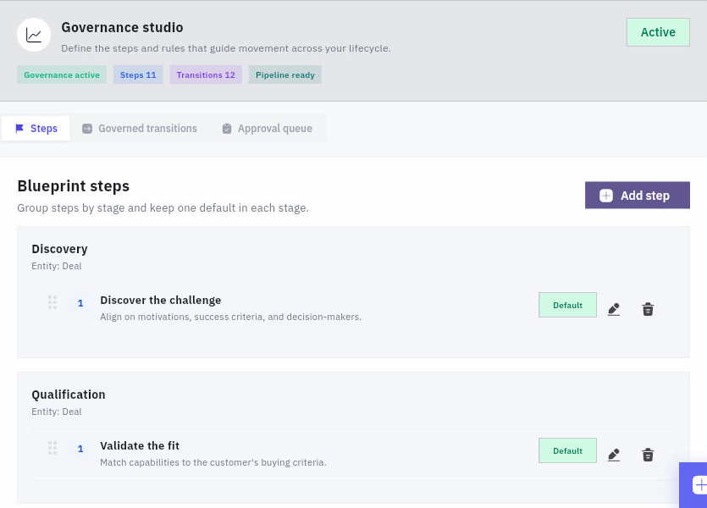Screen dimensions: 707x508
Task: Edit the Discover the challenge step
Action: point(614,309)
